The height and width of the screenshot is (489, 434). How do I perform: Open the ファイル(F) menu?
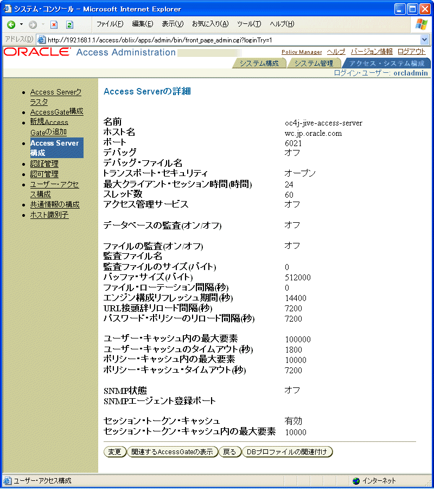click(x=110, y=24)
